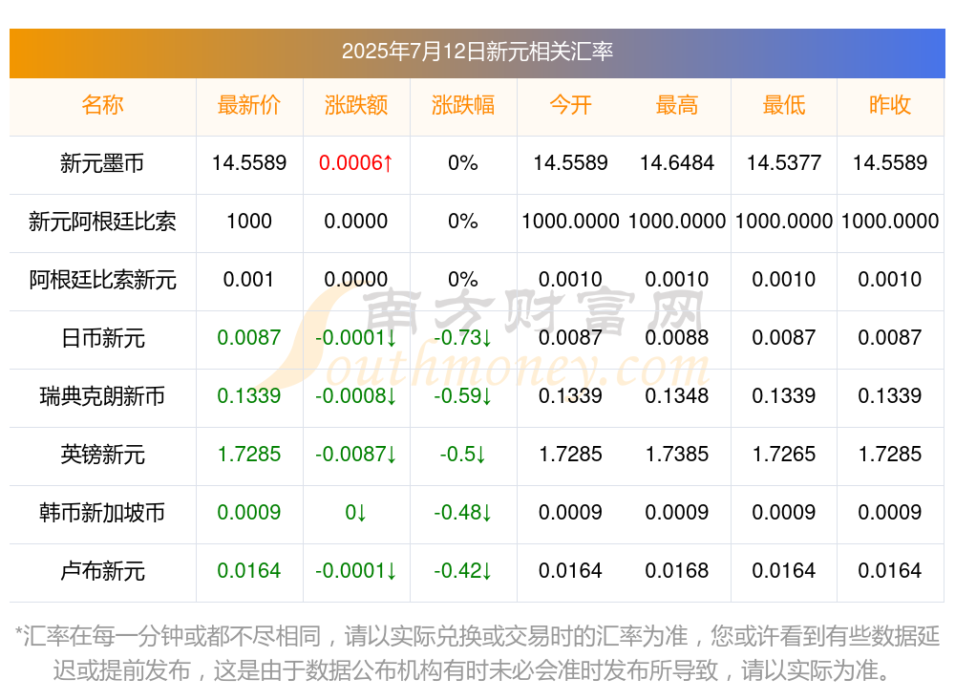955x700 pixels.
Task: Select the 涨跌幅 column header
Action: coord(463,105)
